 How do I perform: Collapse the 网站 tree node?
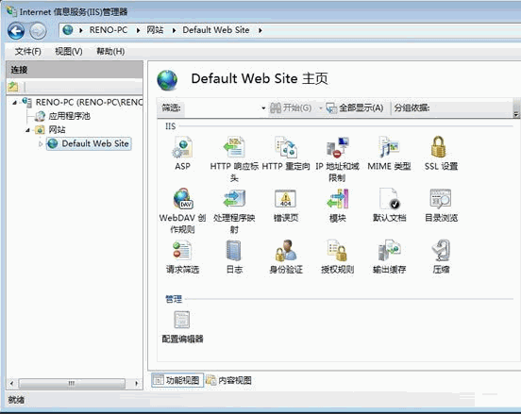coord(28,130)
